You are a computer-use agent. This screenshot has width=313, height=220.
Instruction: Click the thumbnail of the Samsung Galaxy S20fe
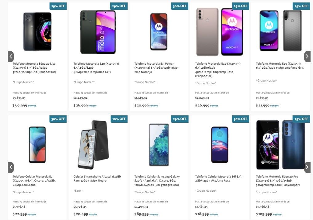[x=159, y=145]
